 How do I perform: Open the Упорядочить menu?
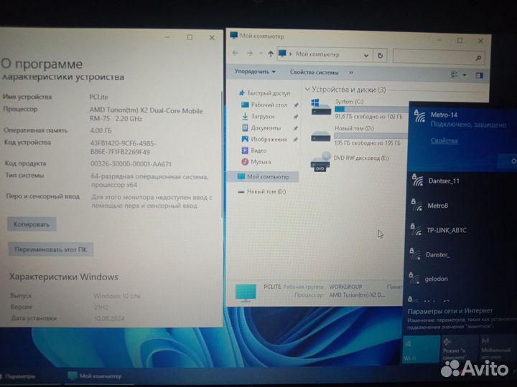pos(254,72)
